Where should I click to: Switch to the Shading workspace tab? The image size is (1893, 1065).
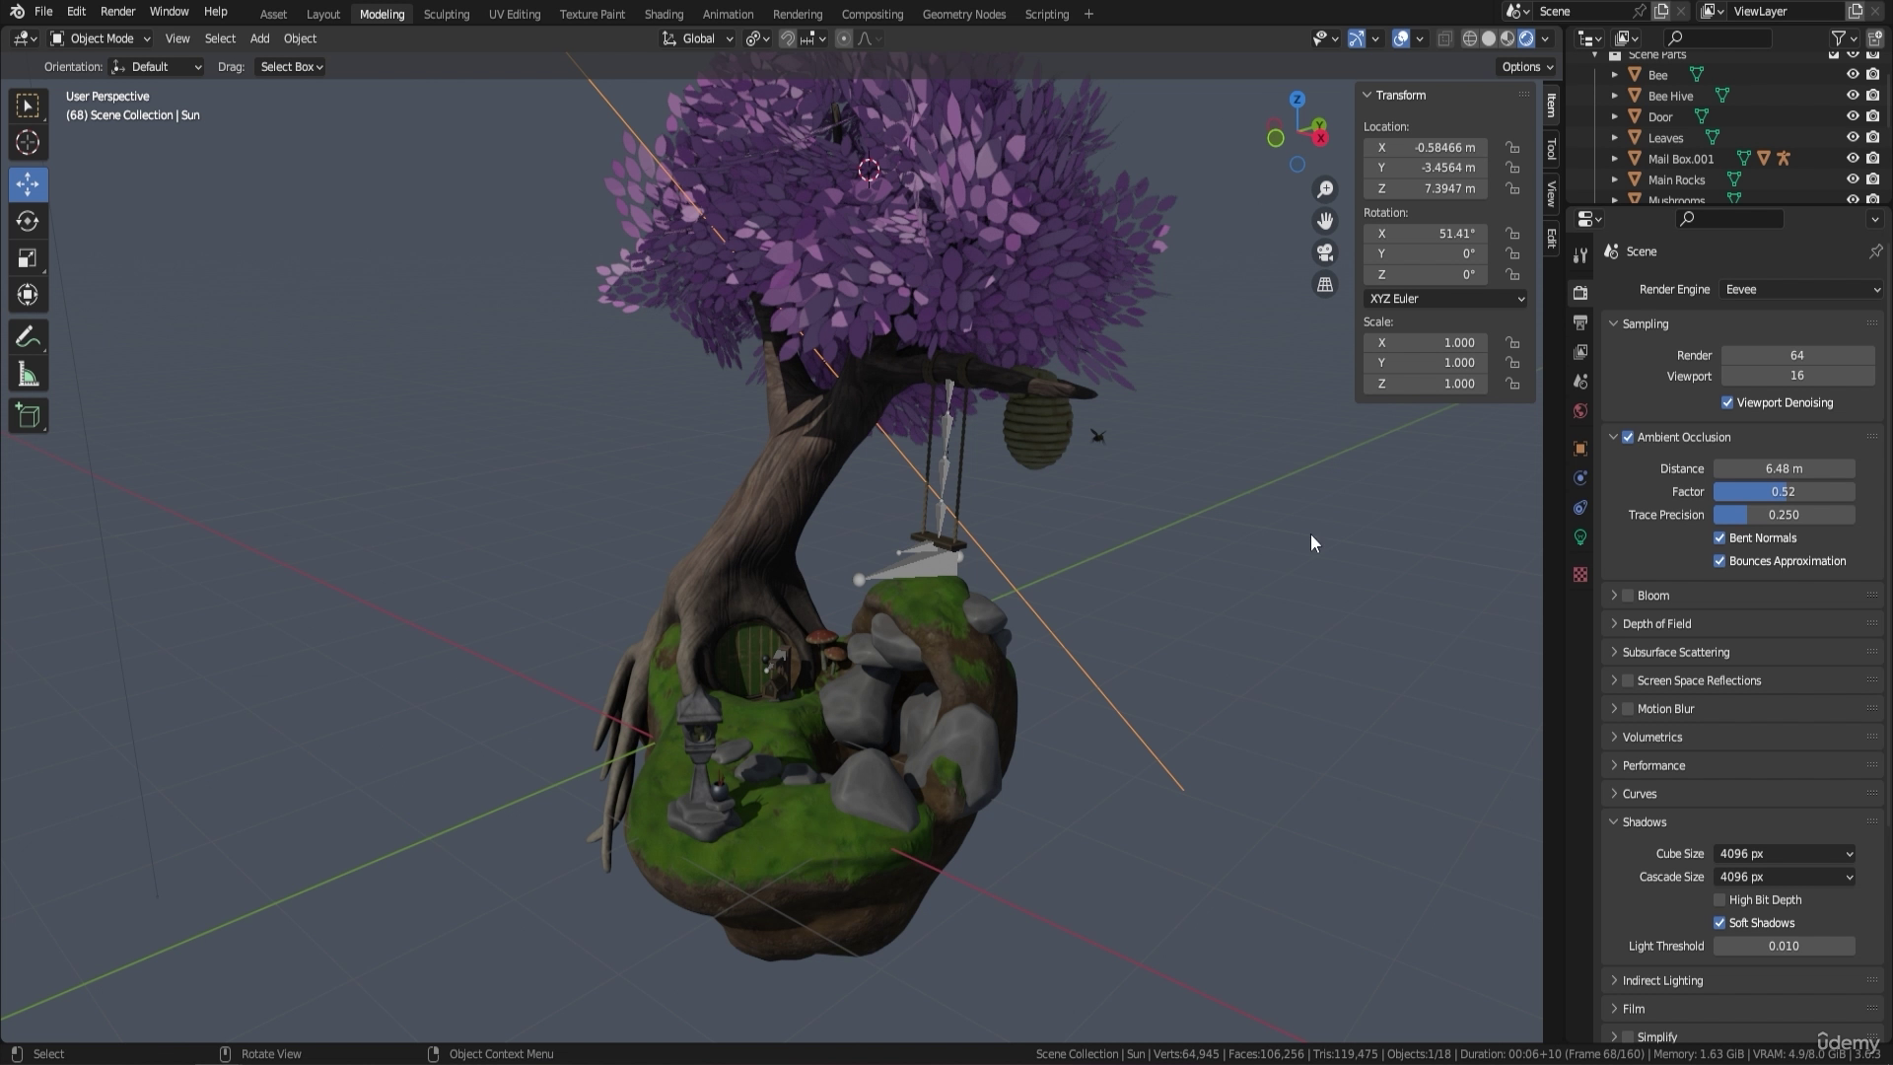pyautogui.click(x=664, y=14)
